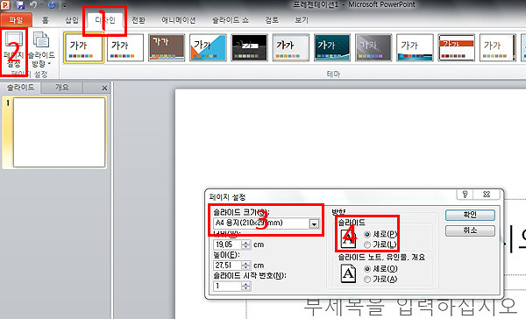This screenshot has width=526, height=319.
Task: Select the second plain white theme thumbnail
Action: point(124,47)
